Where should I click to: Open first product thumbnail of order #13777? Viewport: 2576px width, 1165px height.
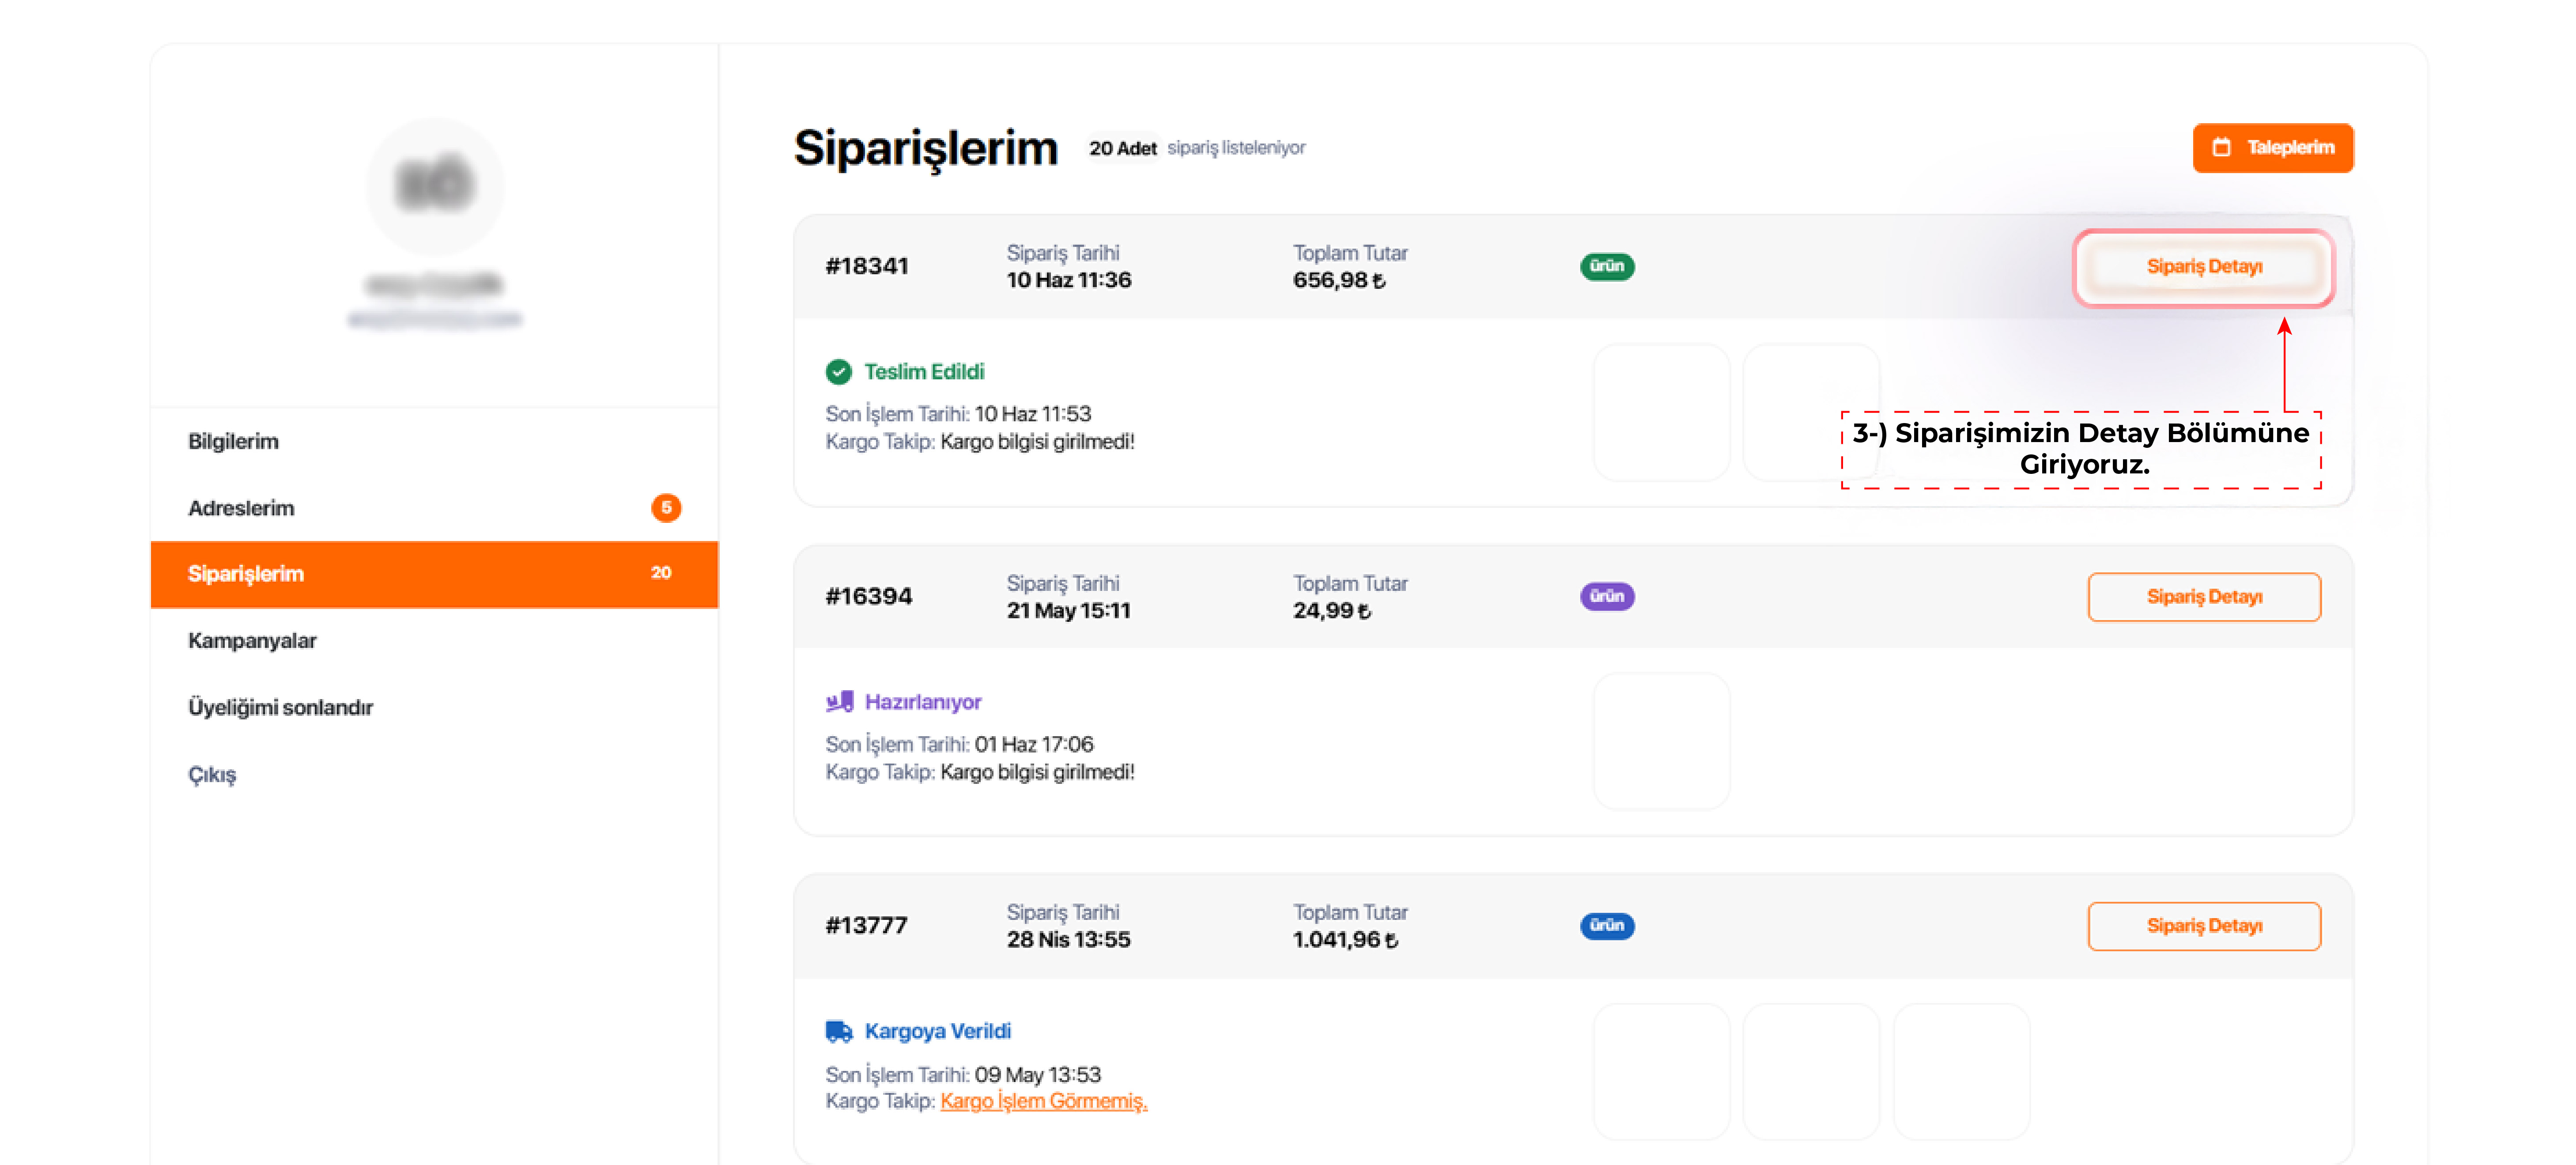[x=1661, y=1072]
